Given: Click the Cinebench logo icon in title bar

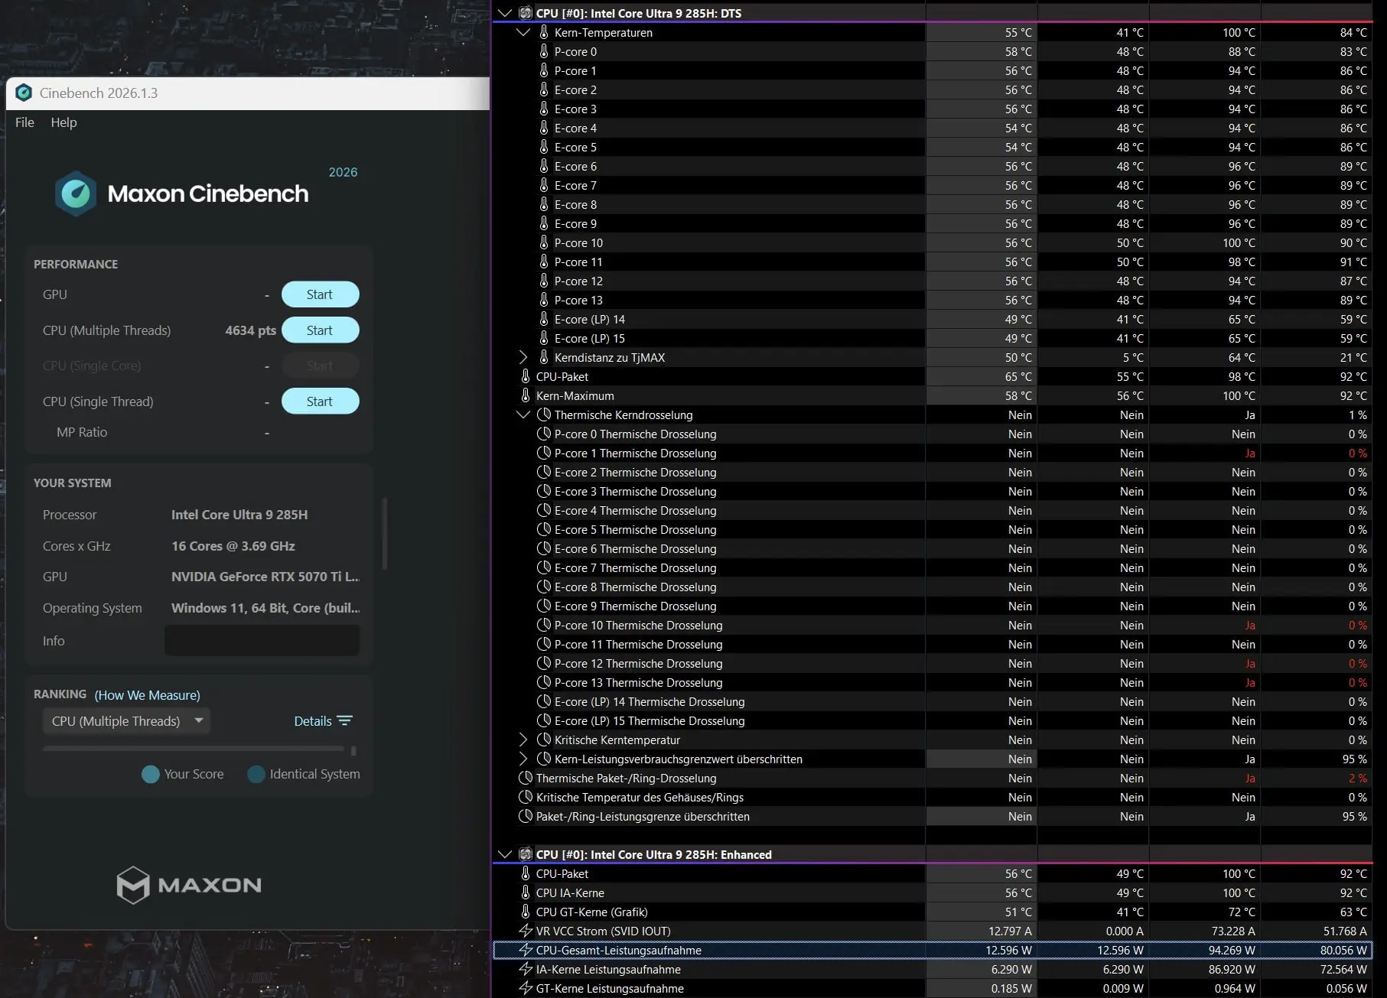Looking at the screenshot, I should tap(24, 93).
